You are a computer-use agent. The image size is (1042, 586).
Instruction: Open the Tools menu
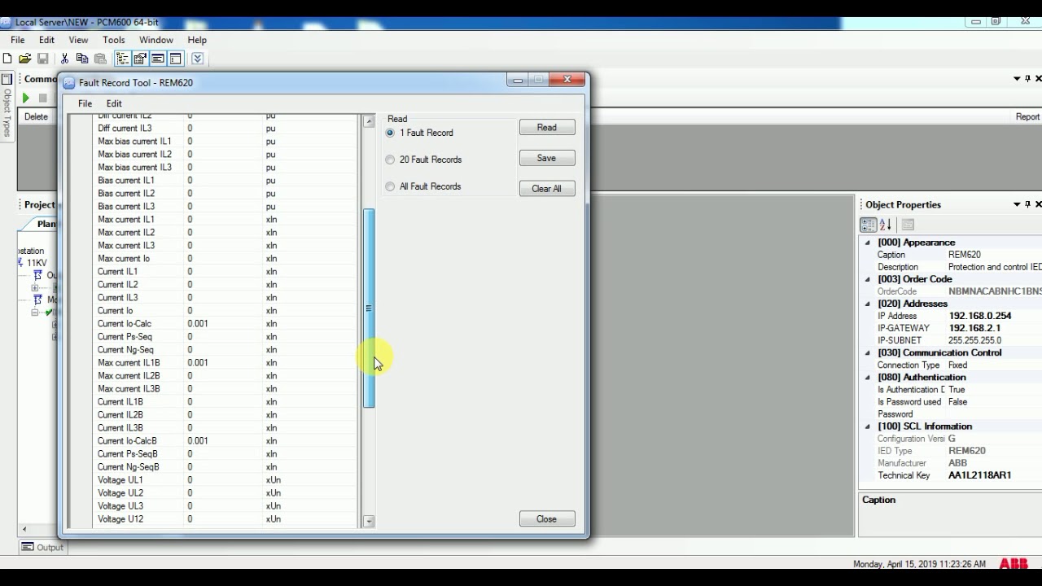coord(114,40)
